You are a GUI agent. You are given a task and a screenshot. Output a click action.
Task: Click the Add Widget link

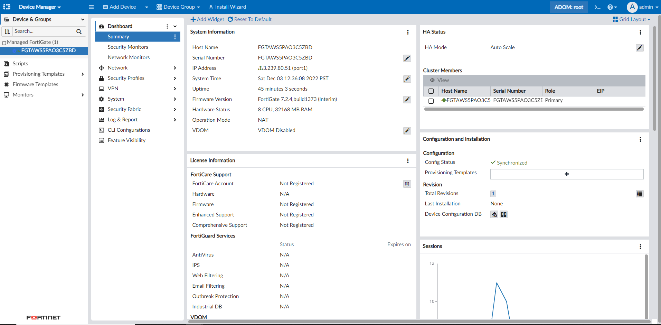pyautogui.click(x=207, y=19)
